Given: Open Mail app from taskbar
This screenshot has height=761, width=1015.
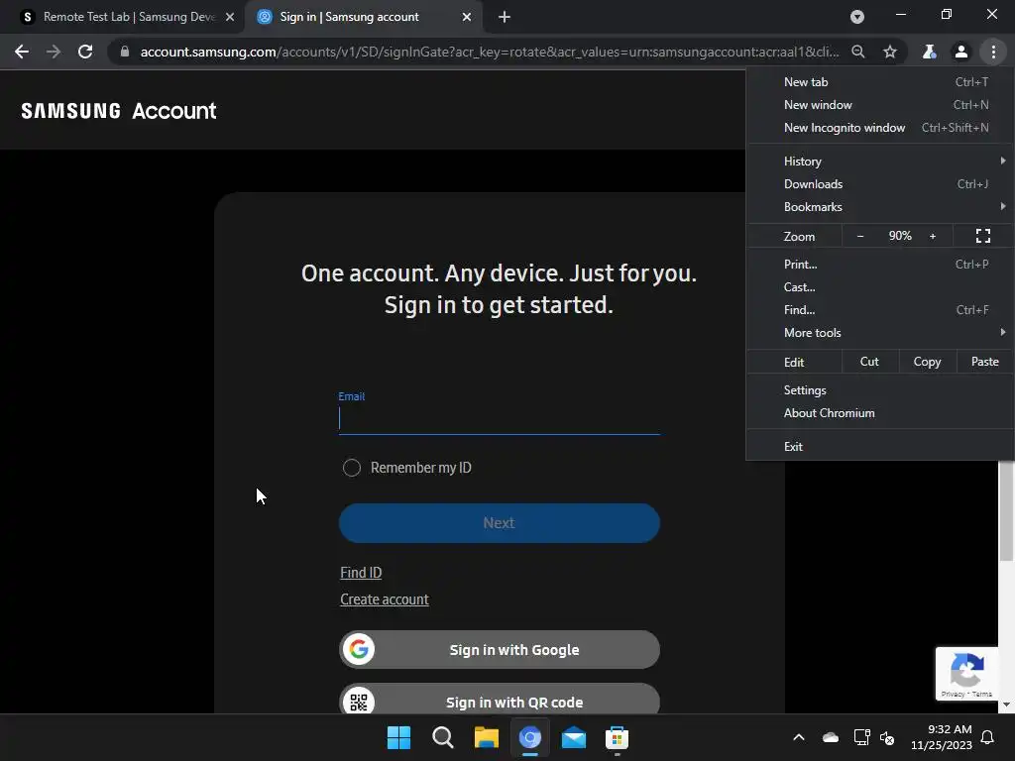Looking at the screenshot, I should (574, 737).
